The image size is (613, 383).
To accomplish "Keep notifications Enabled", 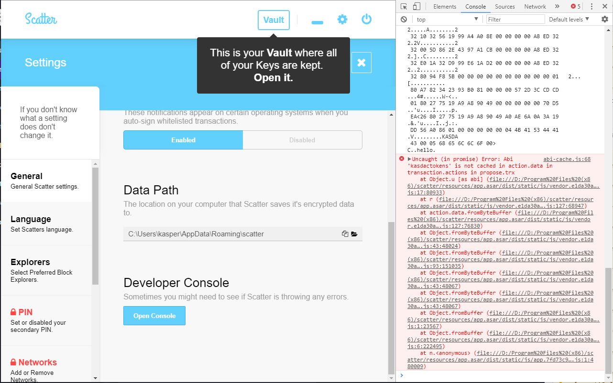I will [183, 140].
